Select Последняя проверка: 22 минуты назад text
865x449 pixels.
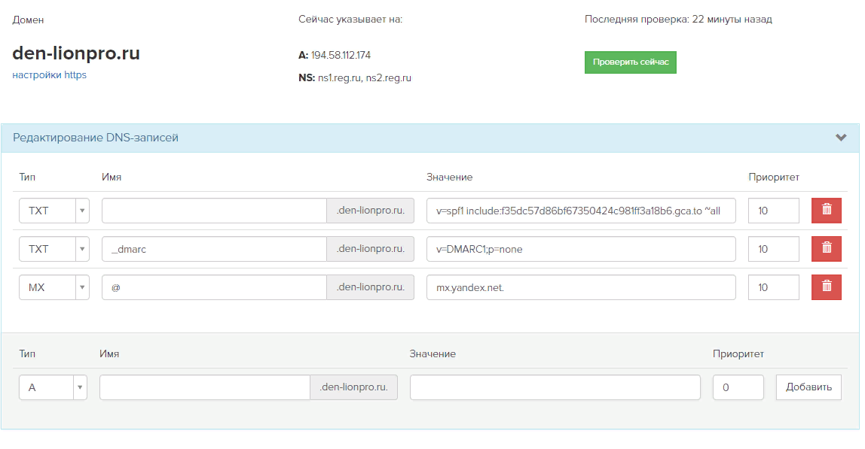[x=678, y=20]
